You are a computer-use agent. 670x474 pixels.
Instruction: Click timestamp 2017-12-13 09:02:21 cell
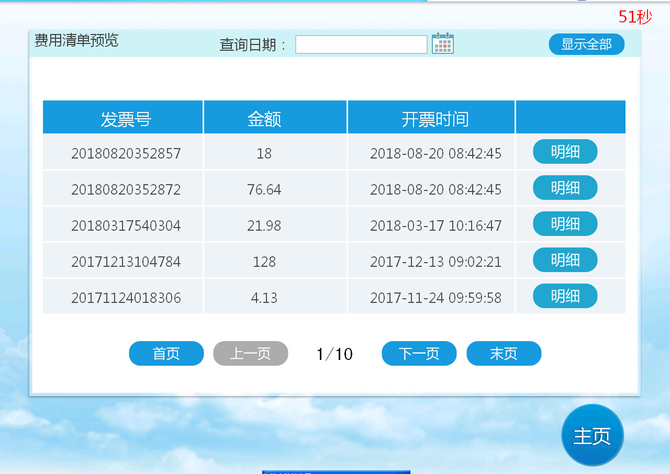(435, 262)
